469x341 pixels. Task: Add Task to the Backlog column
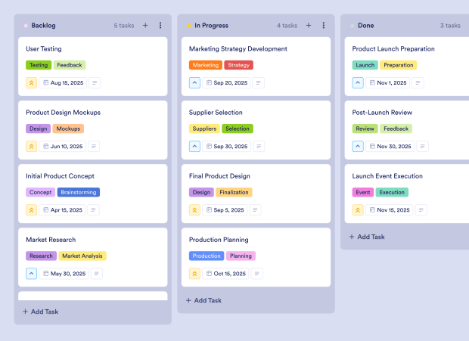(40, 312)
